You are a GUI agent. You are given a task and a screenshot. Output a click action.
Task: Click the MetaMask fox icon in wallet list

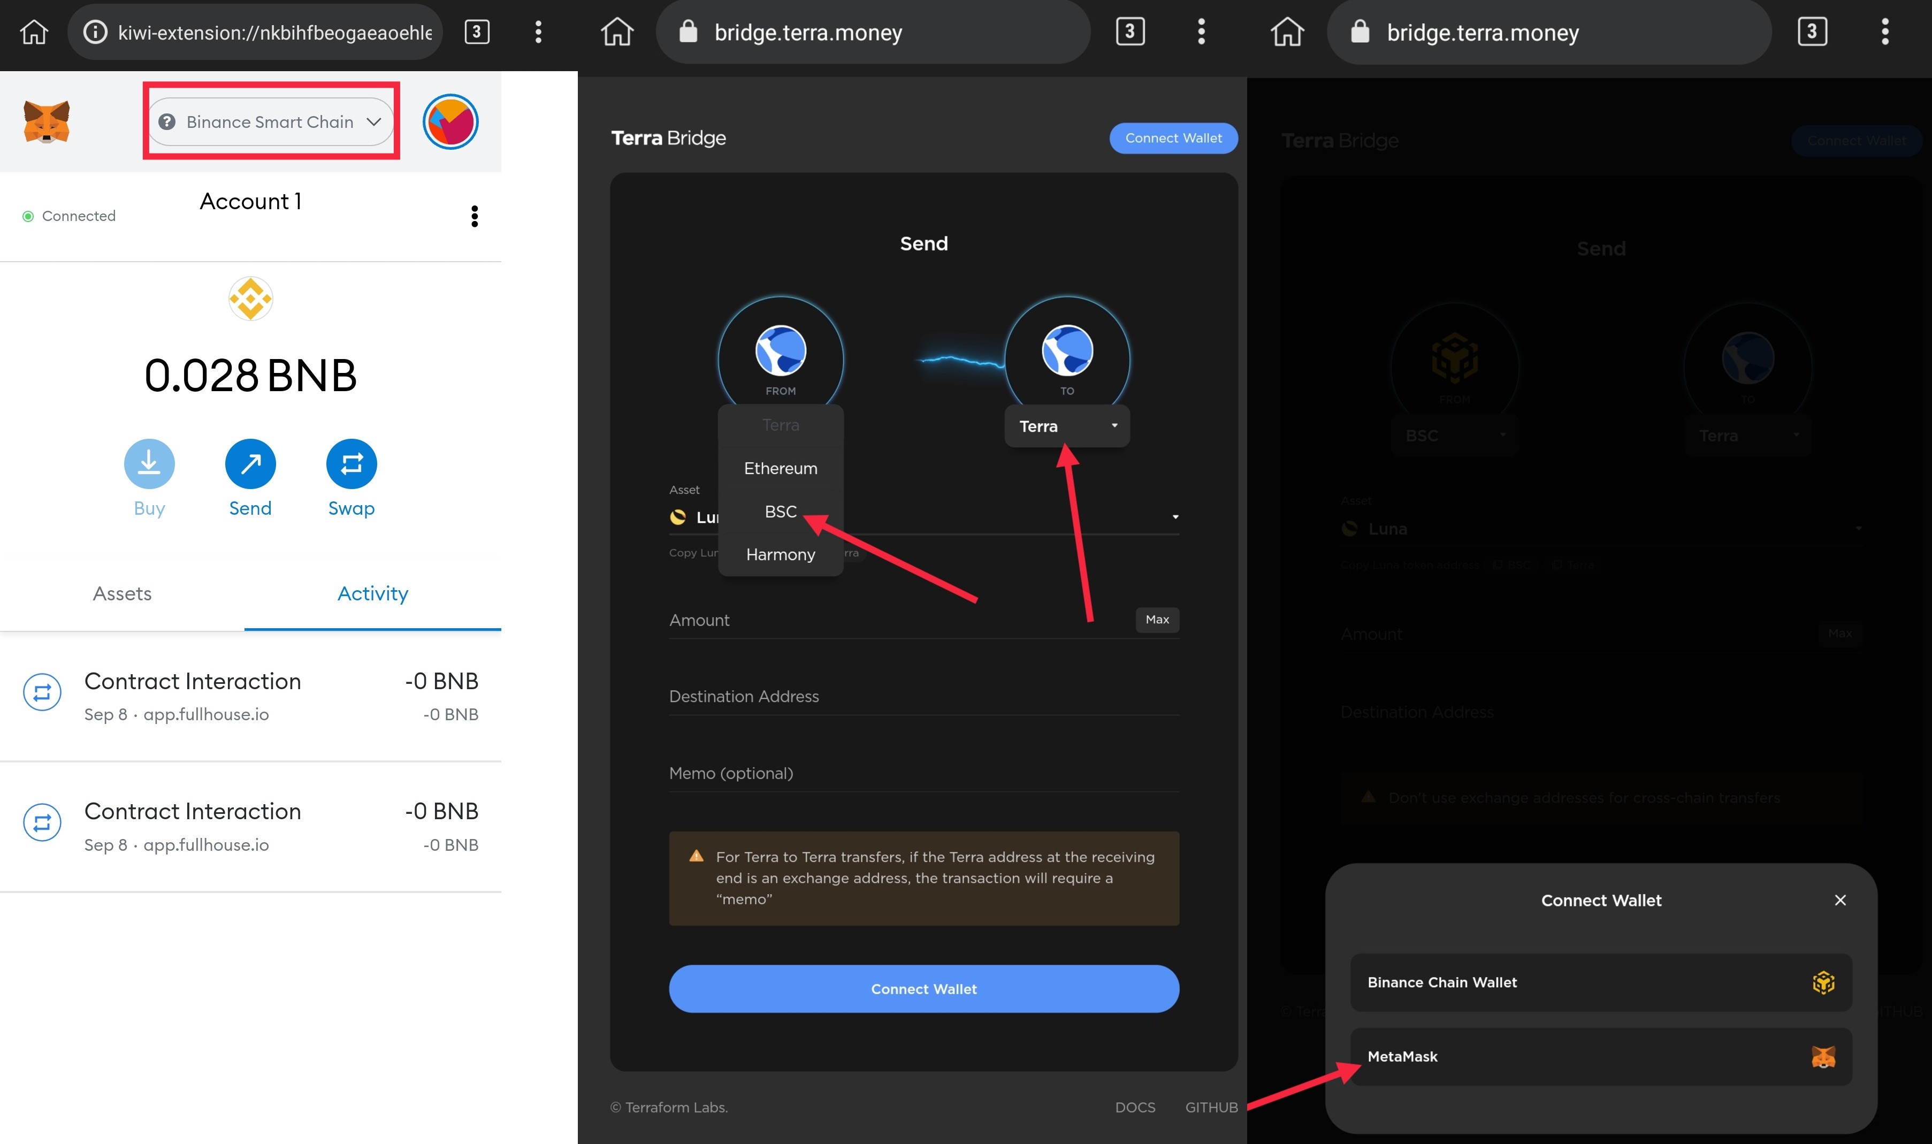coord(1822,1056)
